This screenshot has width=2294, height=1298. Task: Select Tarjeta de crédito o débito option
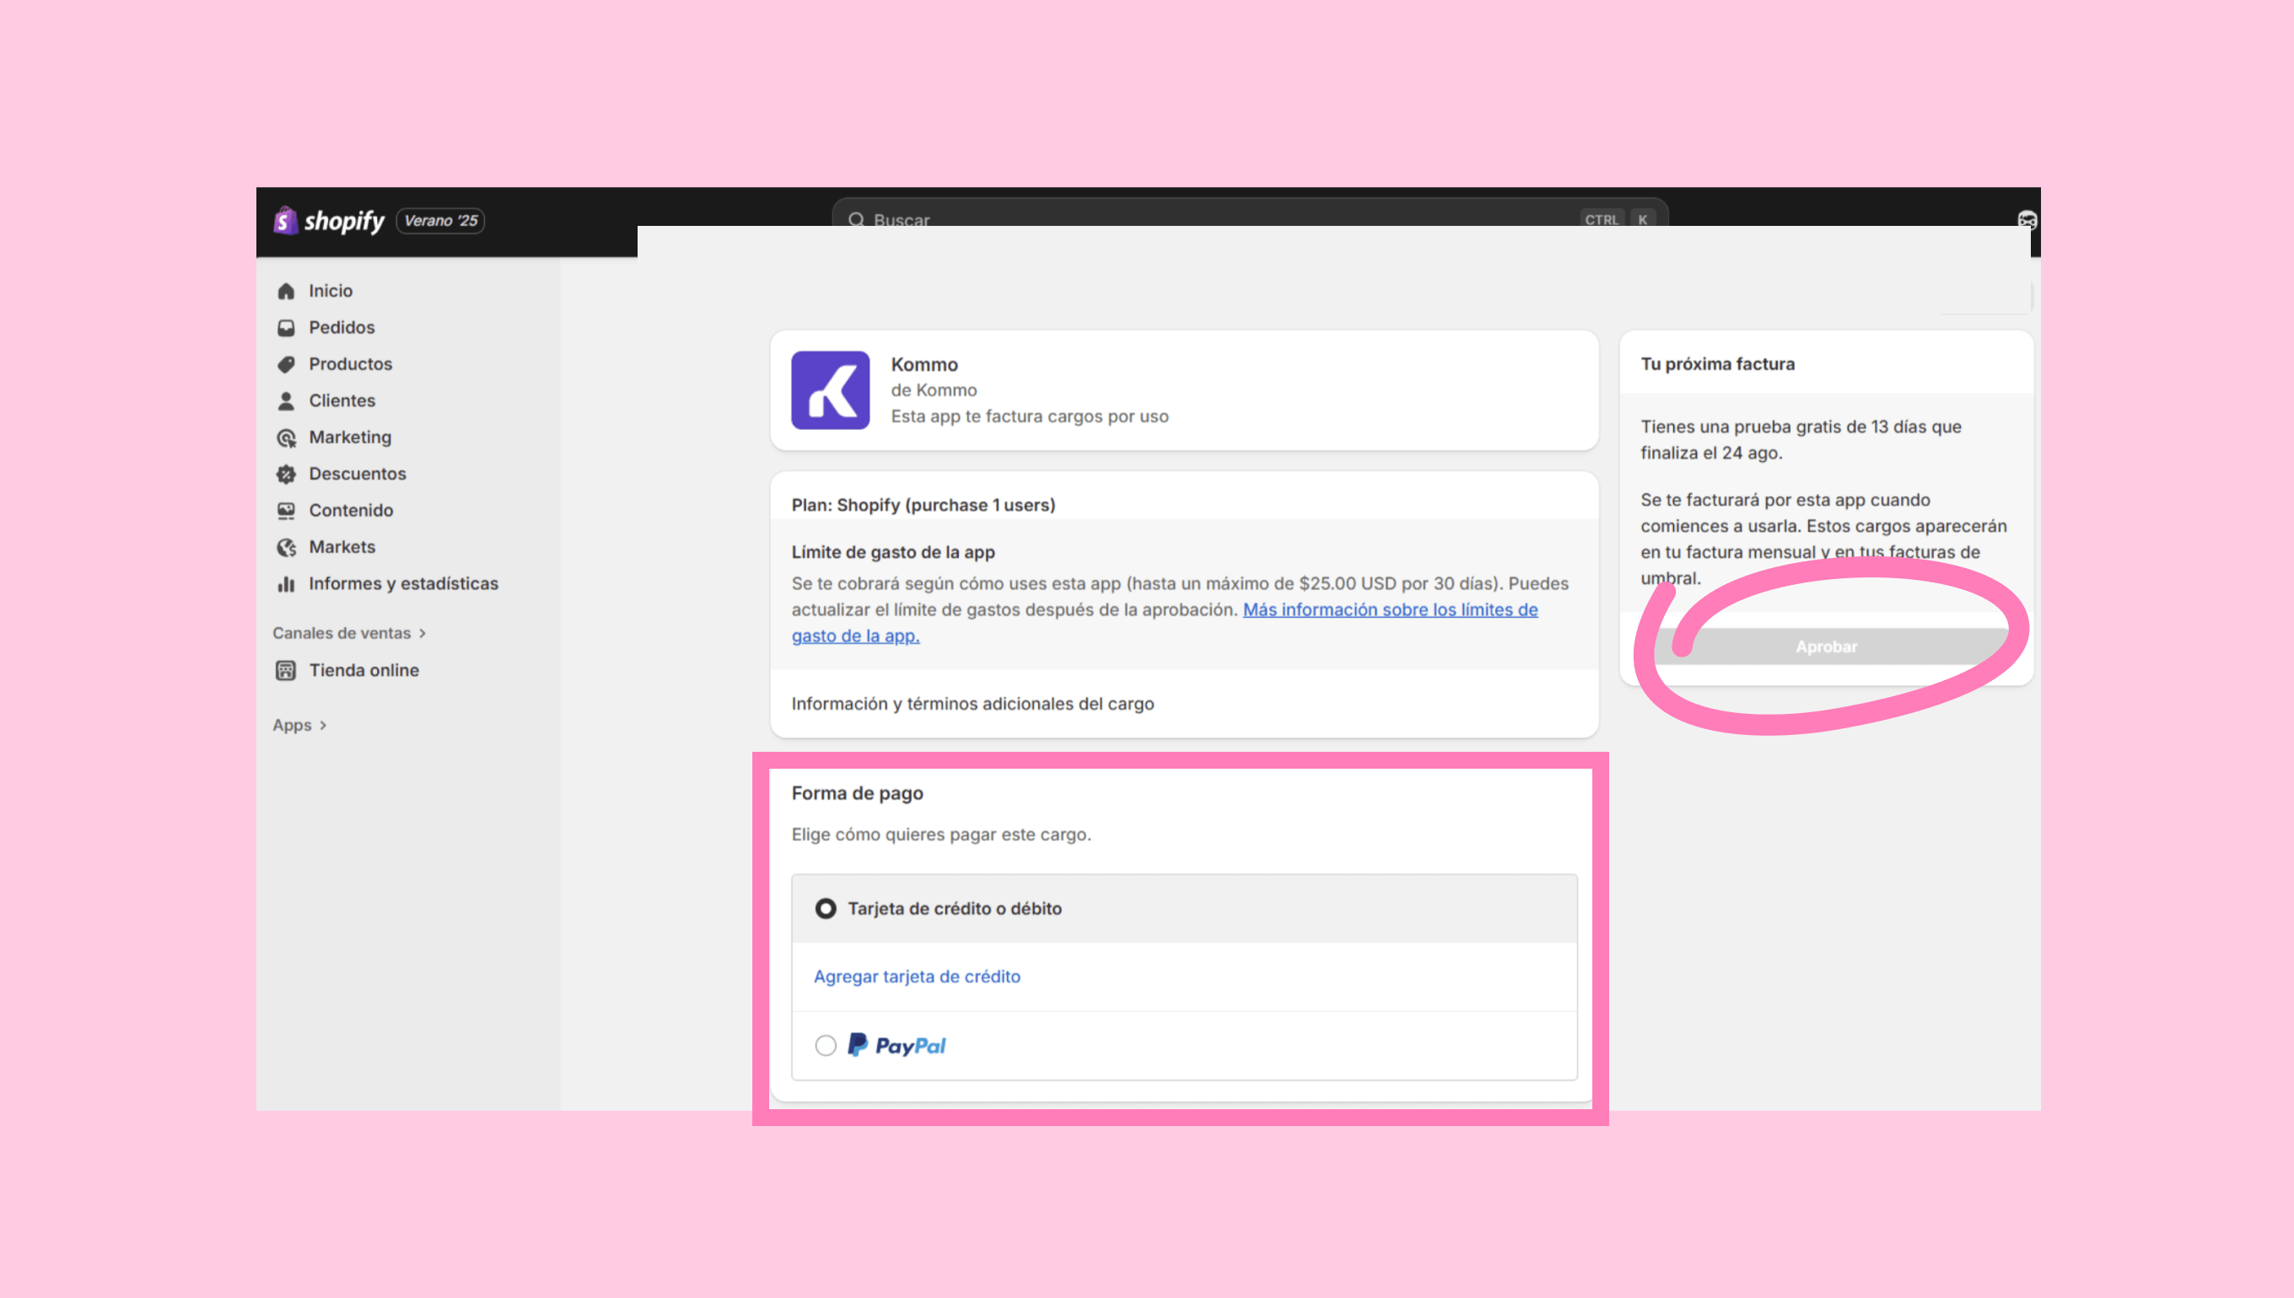[826, 909]
